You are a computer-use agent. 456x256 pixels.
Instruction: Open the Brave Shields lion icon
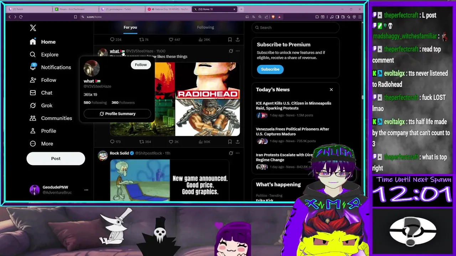(273, 17)
